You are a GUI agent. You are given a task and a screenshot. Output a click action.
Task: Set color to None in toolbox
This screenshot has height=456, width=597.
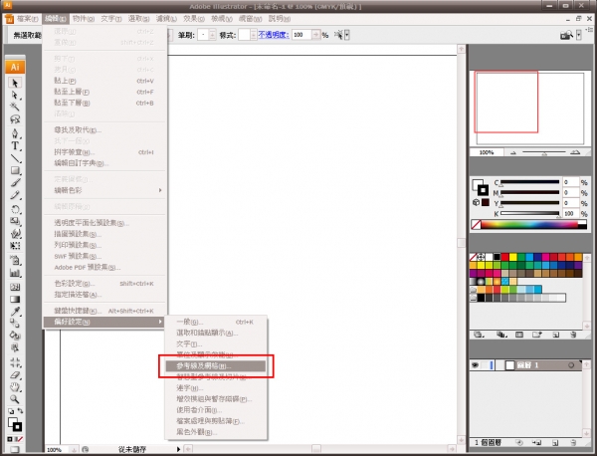[x=20, y=439]
